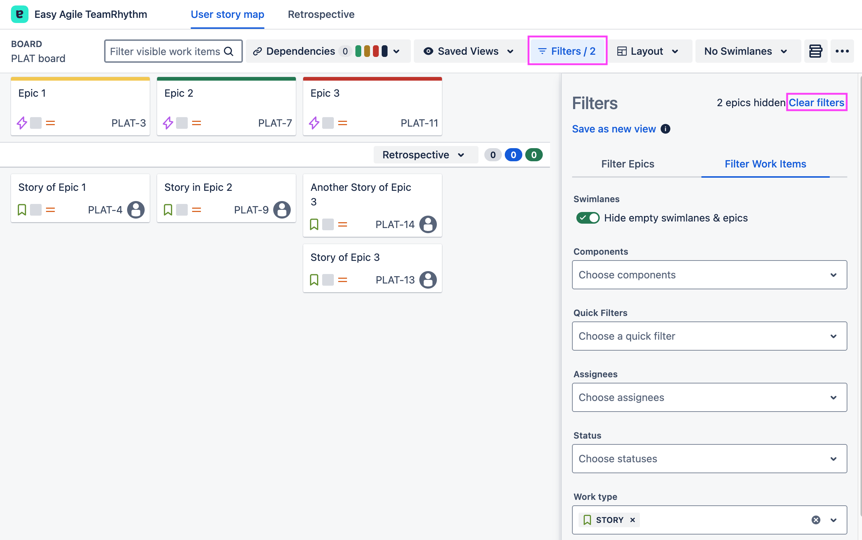
Task: Switch to the Filter Epics tab
Action: coord(628,164)
